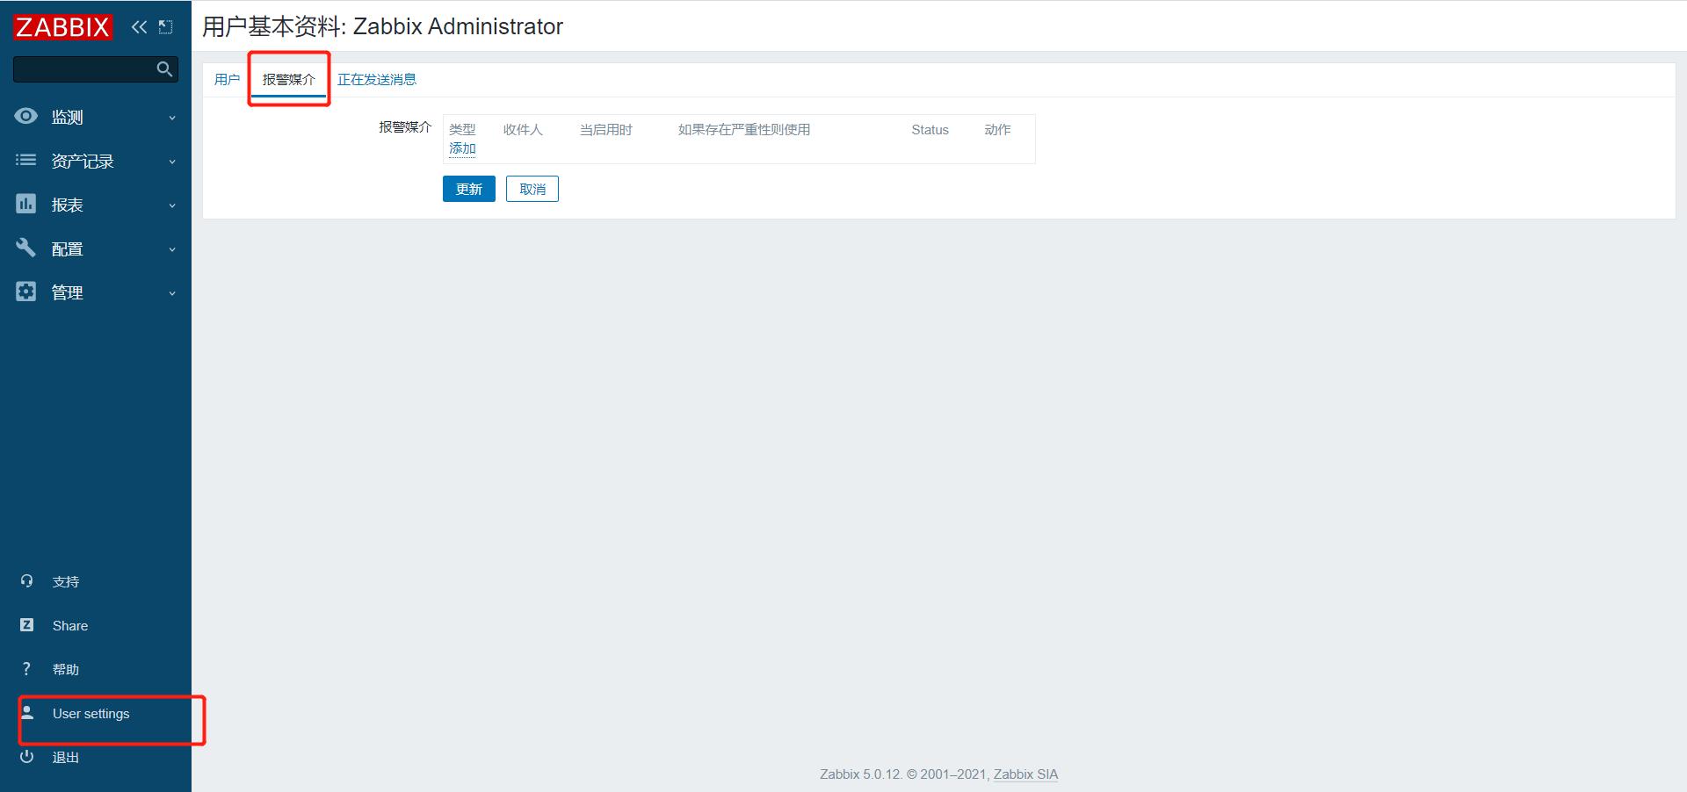Image resolution: width=1687 pixels, height=792 pixels.
Task: Open the Share link
Action: pyautogui.click(x=70, y=626)
